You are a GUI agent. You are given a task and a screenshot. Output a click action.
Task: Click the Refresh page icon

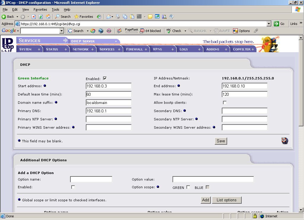tap(41, 17)
